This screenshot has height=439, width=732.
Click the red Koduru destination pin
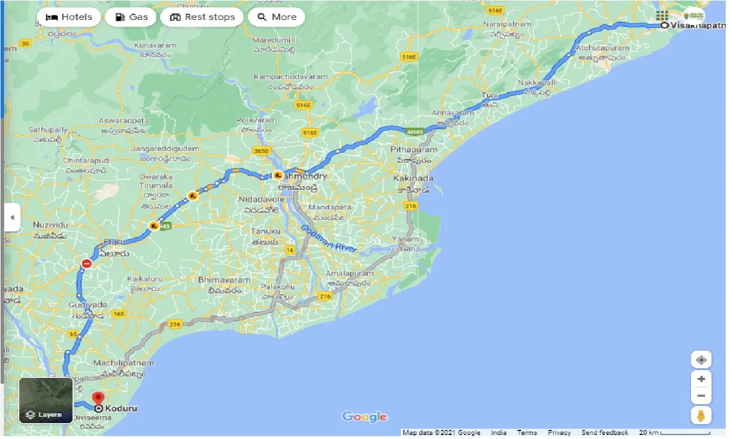[x=99, y=399]
